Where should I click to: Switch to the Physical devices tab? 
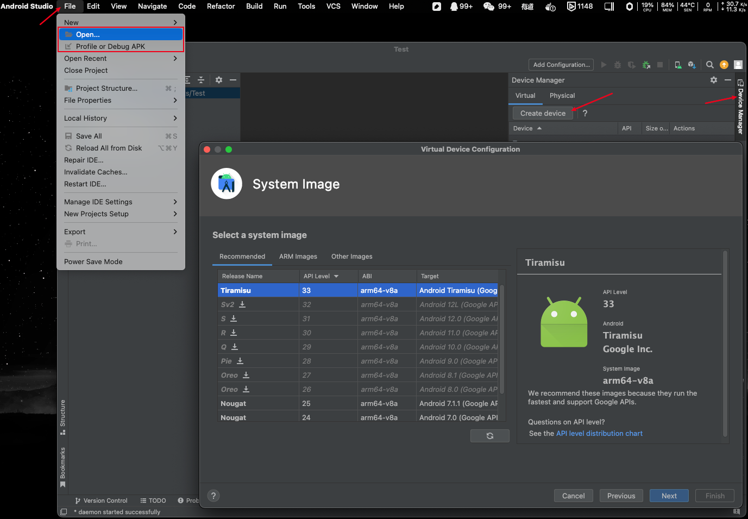(562, 96)
